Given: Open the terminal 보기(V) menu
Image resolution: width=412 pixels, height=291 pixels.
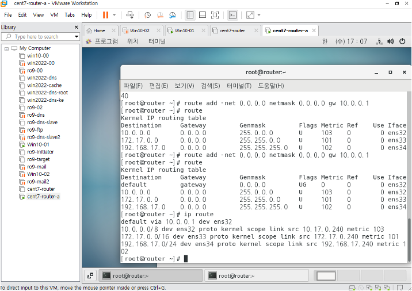Looking at the screenshot, I should click(185, 86).
